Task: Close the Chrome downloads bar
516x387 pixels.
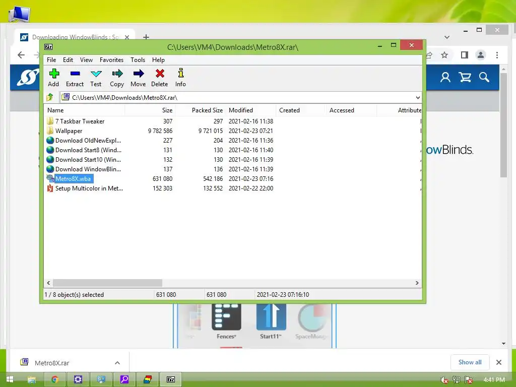Action: pos(499,362)
